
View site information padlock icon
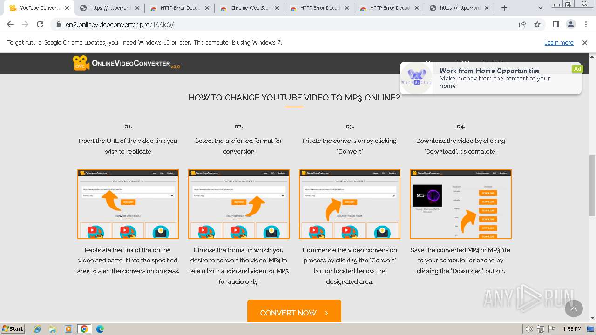[58, 24]
